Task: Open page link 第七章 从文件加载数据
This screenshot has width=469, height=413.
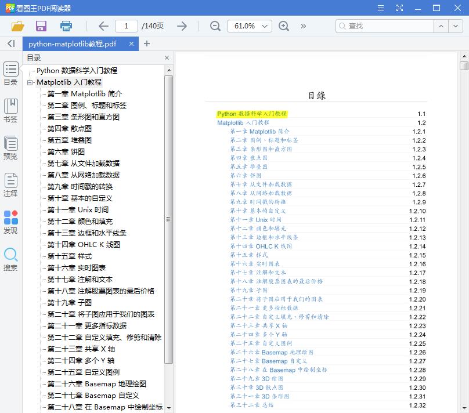Action: [x=261, y=184]
